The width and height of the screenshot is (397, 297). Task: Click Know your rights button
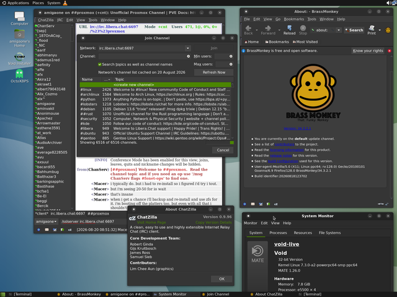[x=368, y=51]
